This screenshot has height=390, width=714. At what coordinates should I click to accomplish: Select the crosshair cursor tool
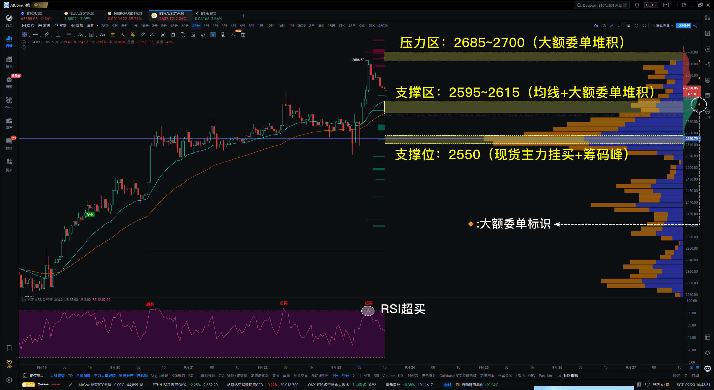pos(25,35)
